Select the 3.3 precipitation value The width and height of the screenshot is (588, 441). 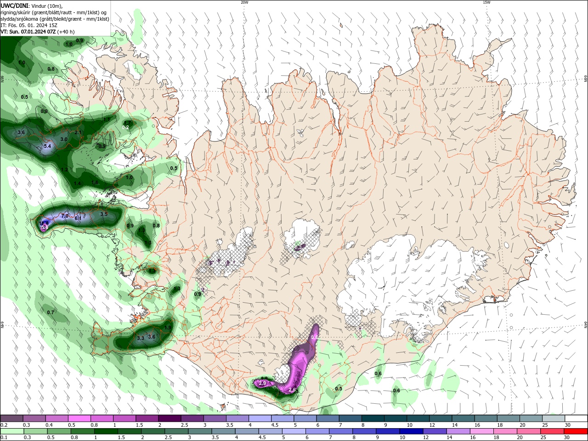coord(141,338)
